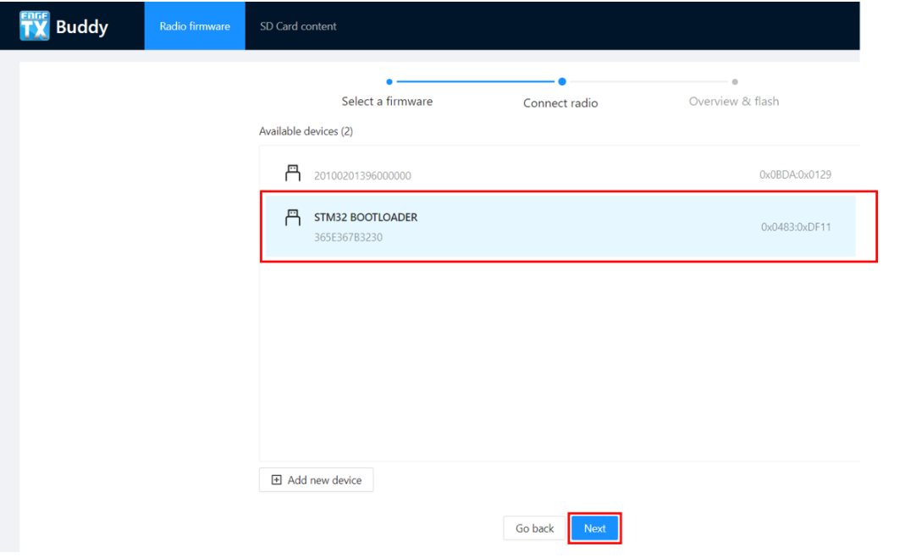Click the Connect radio step label

pyautogui.click(x=560, y=103)
